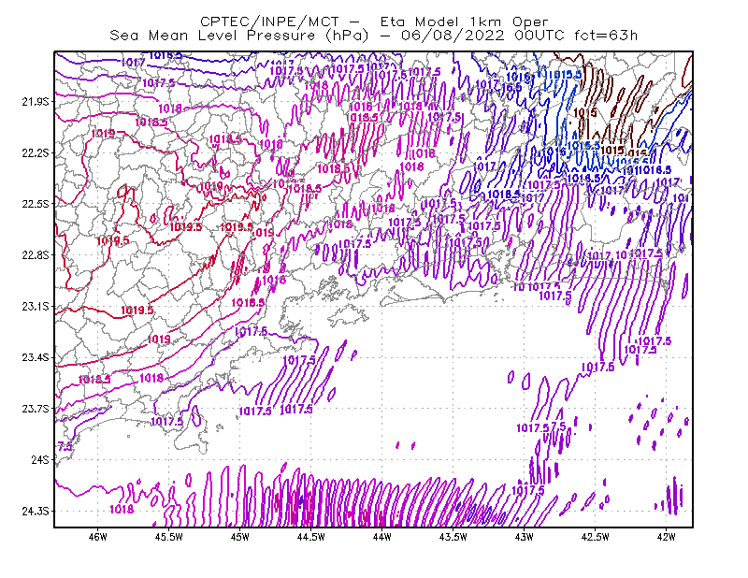Select the 24.3S latitude axis label
The width and height of the screenshot is (748, 578).
[x=36, y=512]
